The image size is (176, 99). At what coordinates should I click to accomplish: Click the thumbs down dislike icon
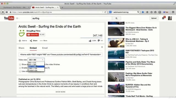[99, 40]
